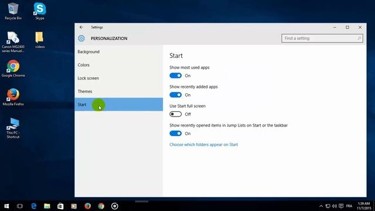375x211 pixels.
Task: Open the clock and date in taskbar
Action: pyautogui.click(x=364, y=206)
